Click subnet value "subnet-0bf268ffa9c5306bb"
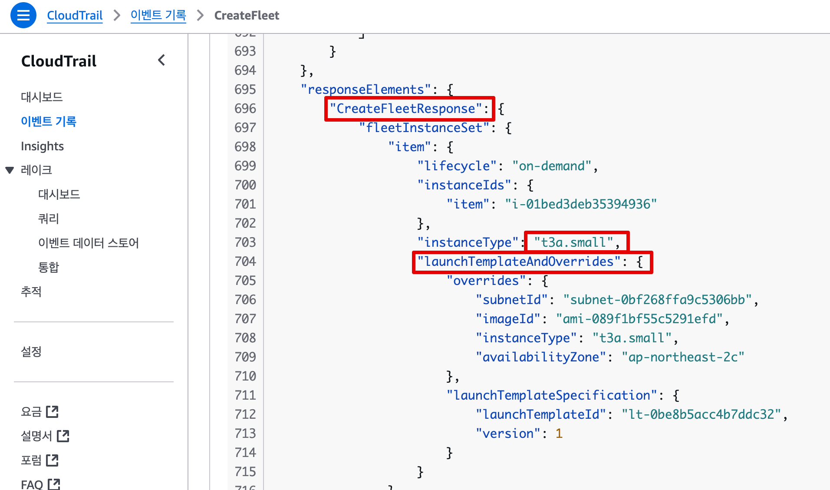The width and height of the screenshot is (830, 490). tap(657, 300)
